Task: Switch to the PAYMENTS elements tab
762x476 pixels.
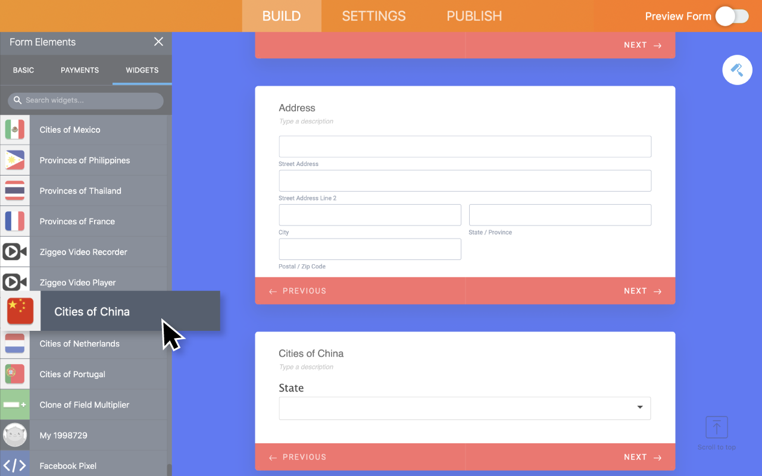Action: [80, 70]
